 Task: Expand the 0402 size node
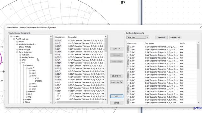click(x=30, y=73)
